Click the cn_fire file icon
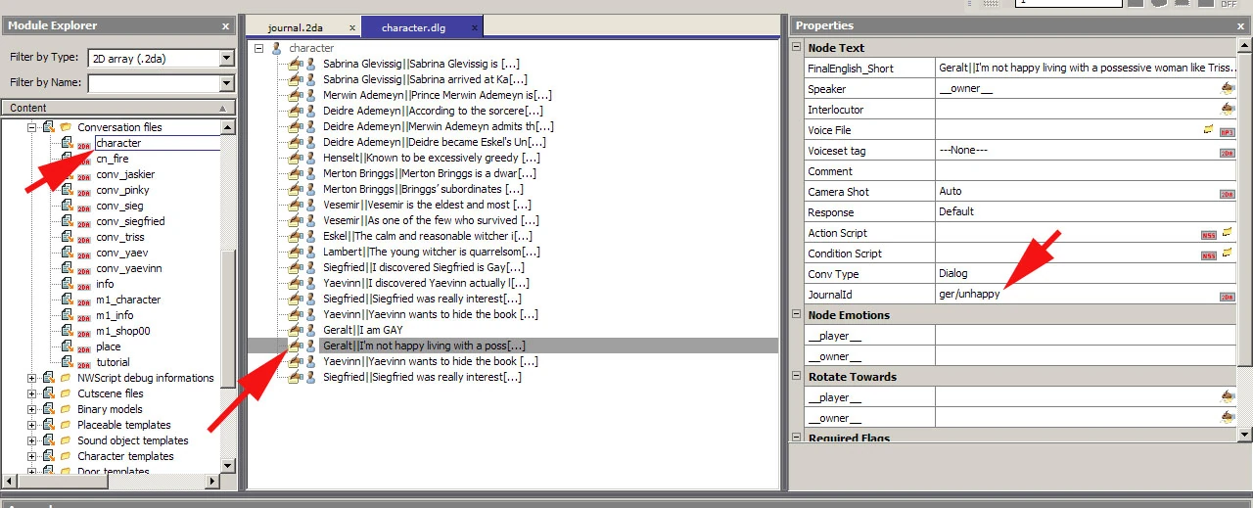 tap(67, 159)
